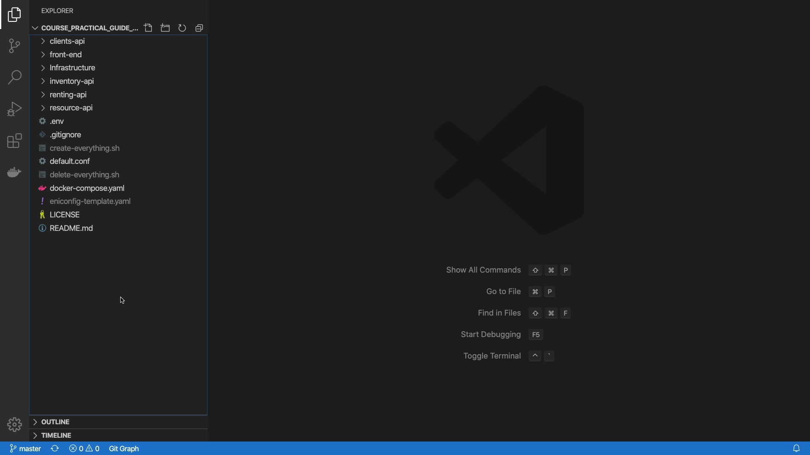Screen dimensions: 810x455
Task: Open README.md in the editor
Action: (71, 228)
